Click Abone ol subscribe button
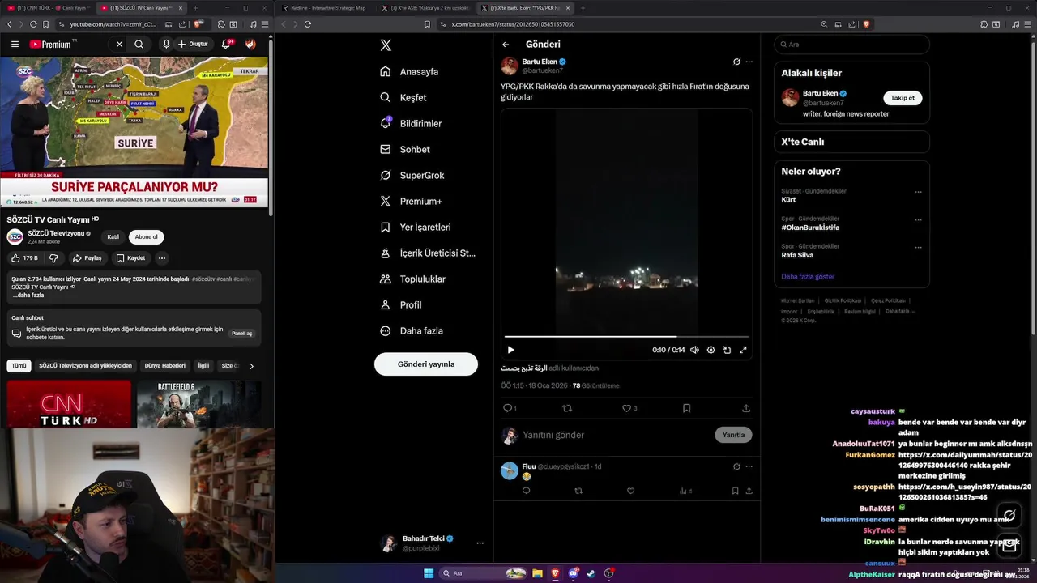 pyautogui.click(x=147, y=237)
